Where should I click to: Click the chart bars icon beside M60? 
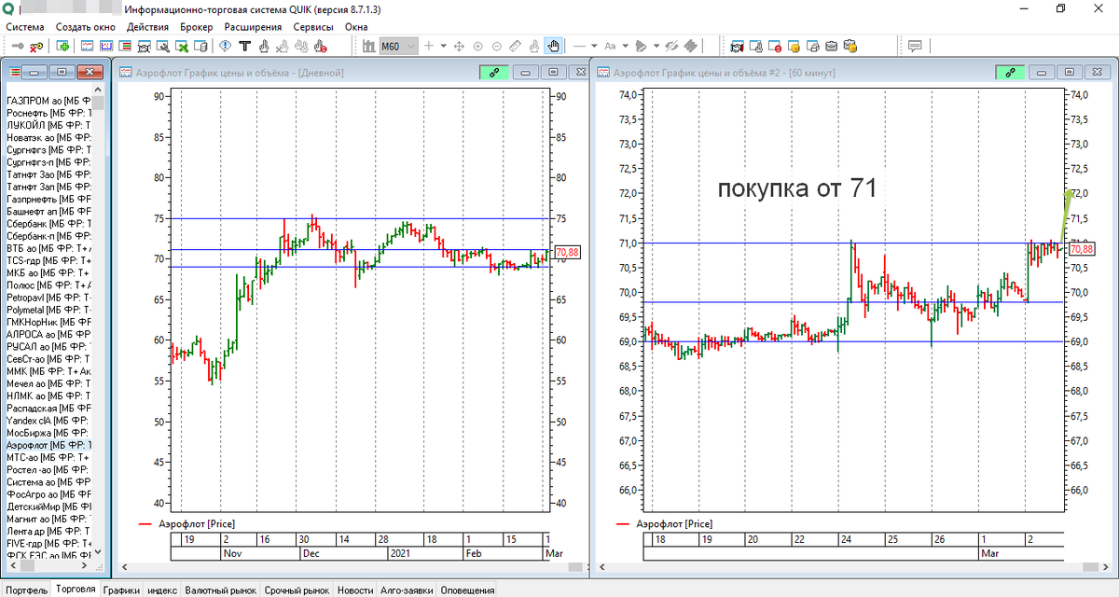pyautogui.click(x=368, y=46)
